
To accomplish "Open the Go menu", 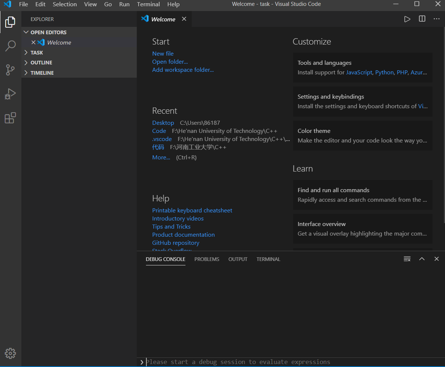I will [108, 4].
